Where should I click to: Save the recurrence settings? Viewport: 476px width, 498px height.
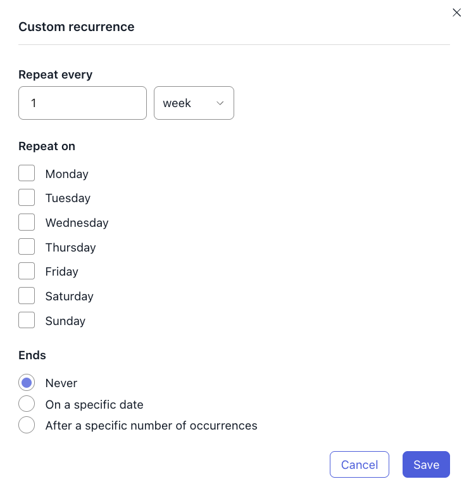[x=426, y=464]
